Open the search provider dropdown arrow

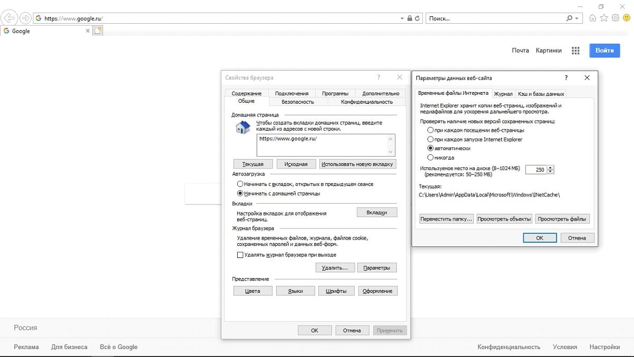tap(577, 18)
